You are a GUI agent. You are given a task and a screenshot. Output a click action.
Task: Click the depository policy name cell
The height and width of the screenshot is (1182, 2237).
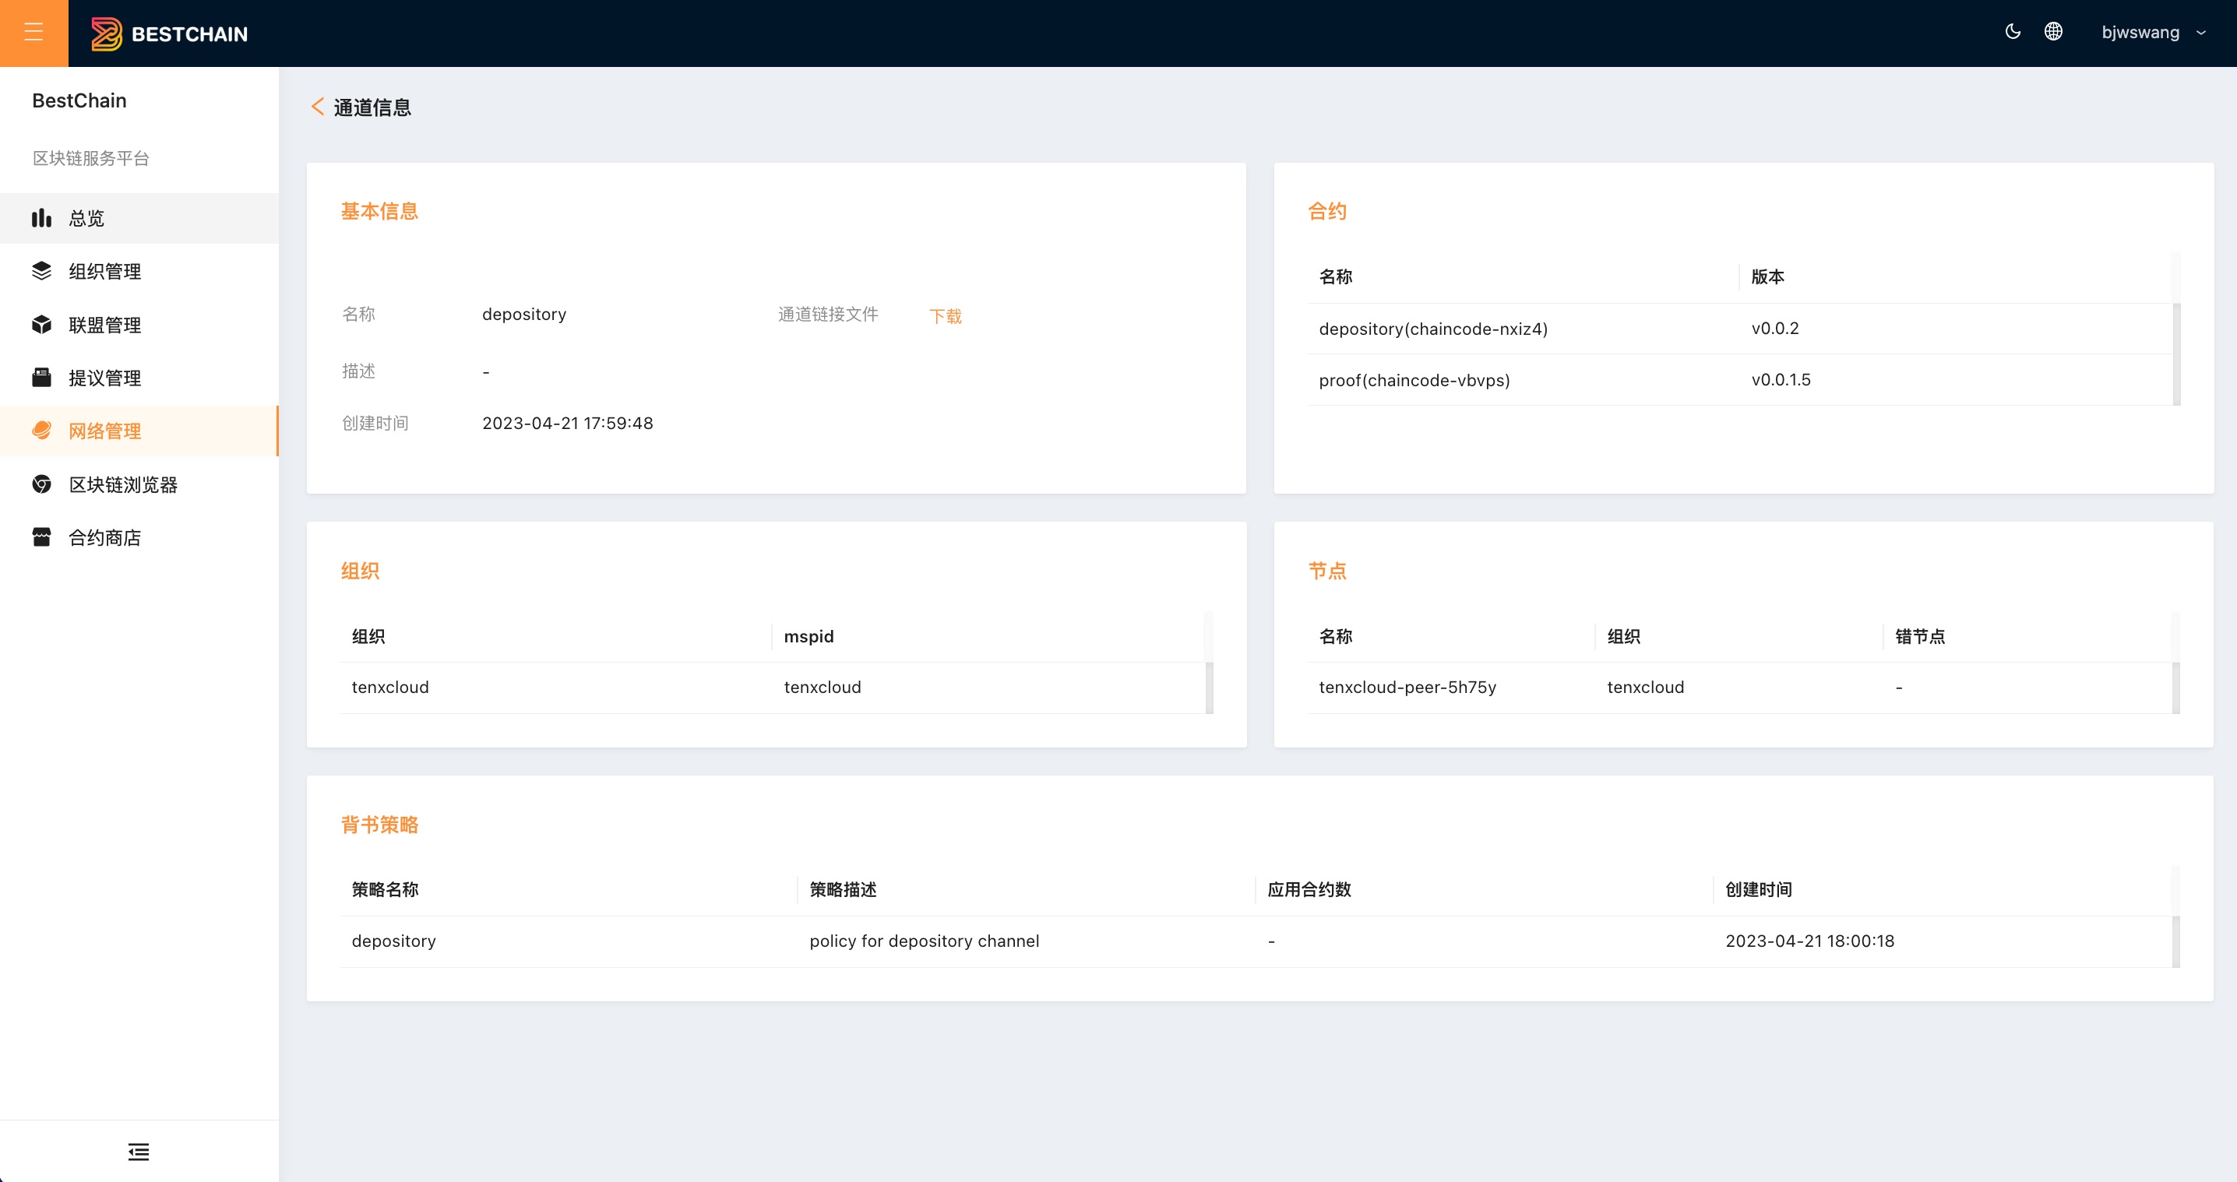pyautogui.click(x=393, y=941)
